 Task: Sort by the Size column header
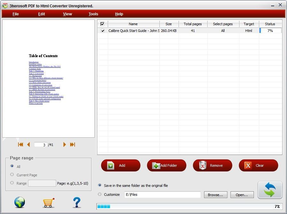tap(169, 24)
